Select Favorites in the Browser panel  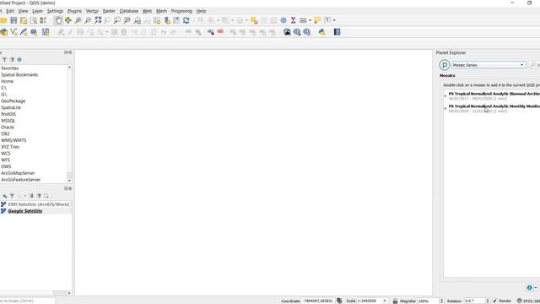(x=9, y=68)
